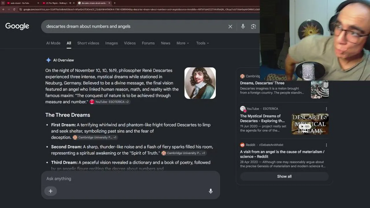Image resolution: width=370 pixels, height=208 pixels.
Task: Click the 'r/DebateAnAtheist' subreddit label
Action: [x=271, y=145]
